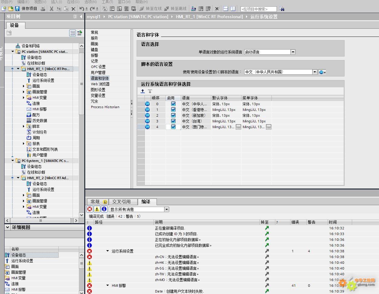Expand the 报表 node in project tree
379x294 pixels.
[x=24, y=144]
